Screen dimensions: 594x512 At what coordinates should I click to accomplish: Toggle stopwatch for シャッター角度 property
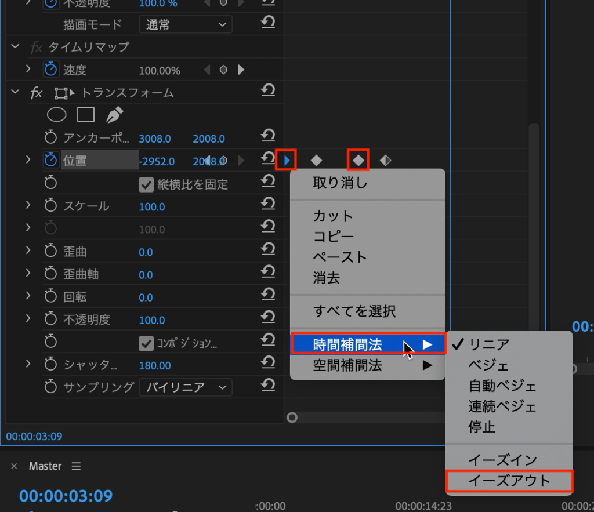pyautogui.click(x=50, y=365)
